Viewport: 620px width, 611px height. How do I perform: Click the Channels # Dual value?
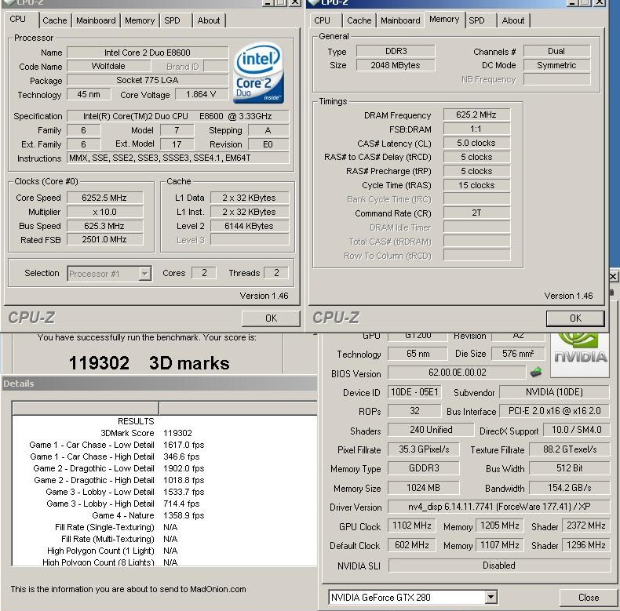556,52
